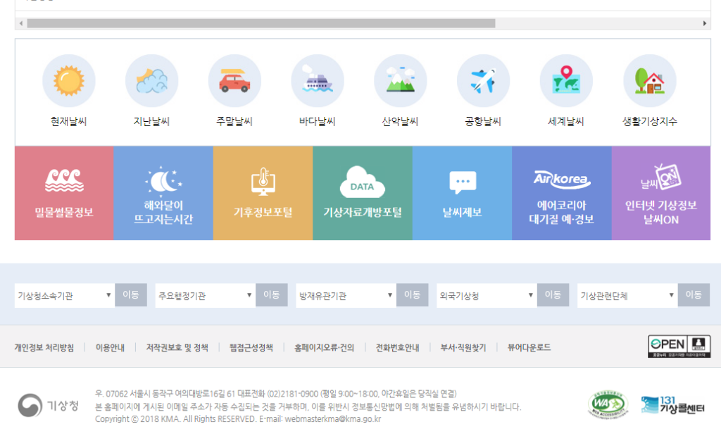The height and width of the screenshot is (429, 721).
Task: Open 전화번호안내 footer link
Action: (x=397, y=347)
